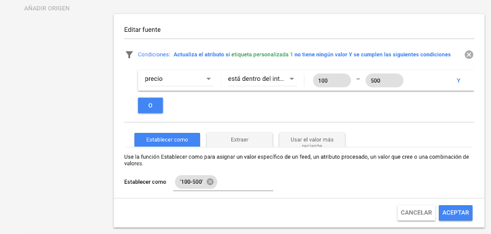This screenshot has height=234, width=491.
Task: Confirm changes with the ACEPTAR button
Action: tap(455, 213)
